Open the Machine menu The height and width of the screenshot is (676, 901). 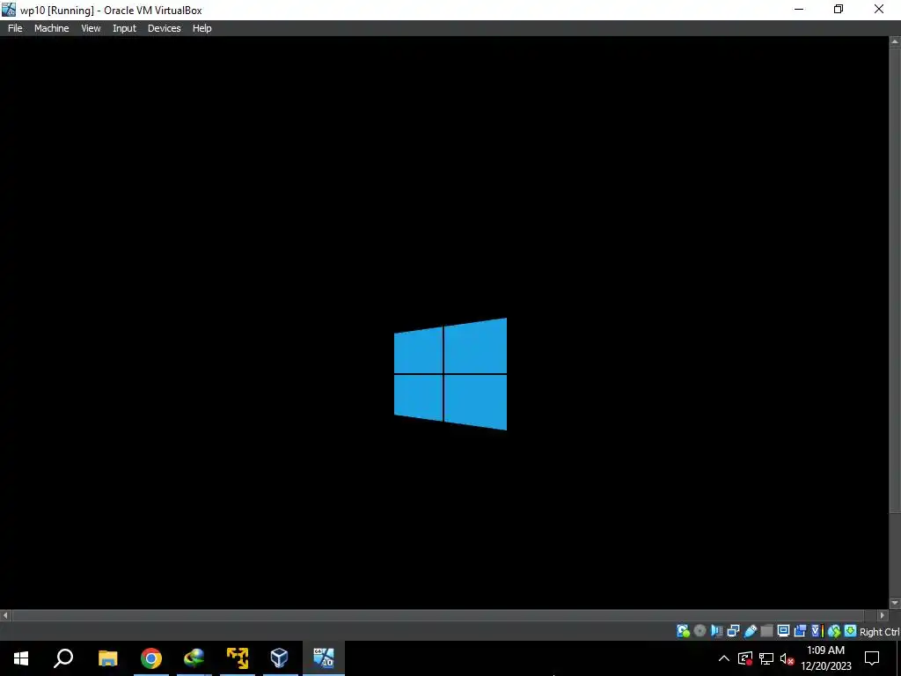coord(51,28)
